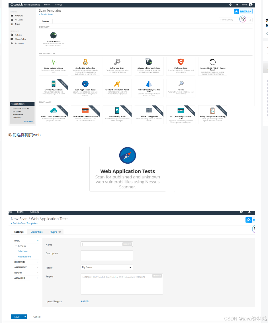Image resolution: width=268 pixels, height=323 pixels.
Task: Switch to the Credentials tab
Action: [36, 232]
